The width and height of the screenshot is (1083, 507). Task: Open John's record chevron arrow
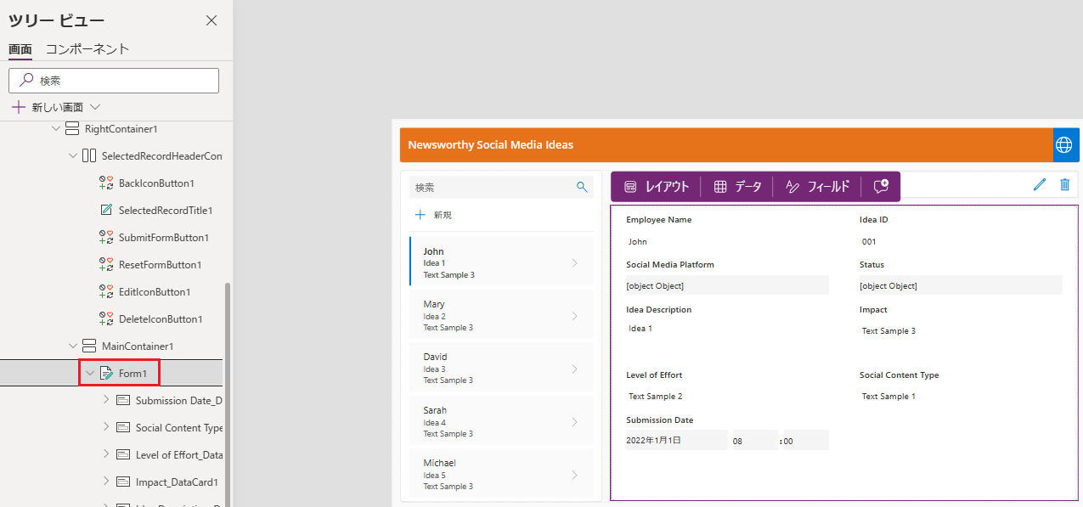(x=574, y=263)
